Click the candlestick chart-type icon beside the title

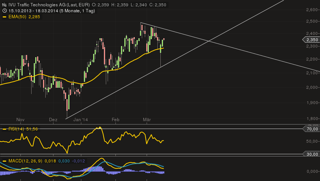[x=4, y=5]
